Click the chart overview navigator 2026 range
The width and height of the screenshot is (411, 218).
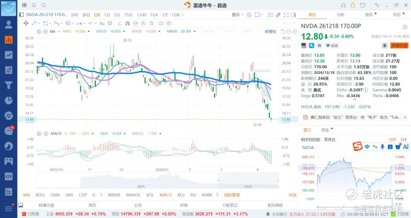point(248,181)
